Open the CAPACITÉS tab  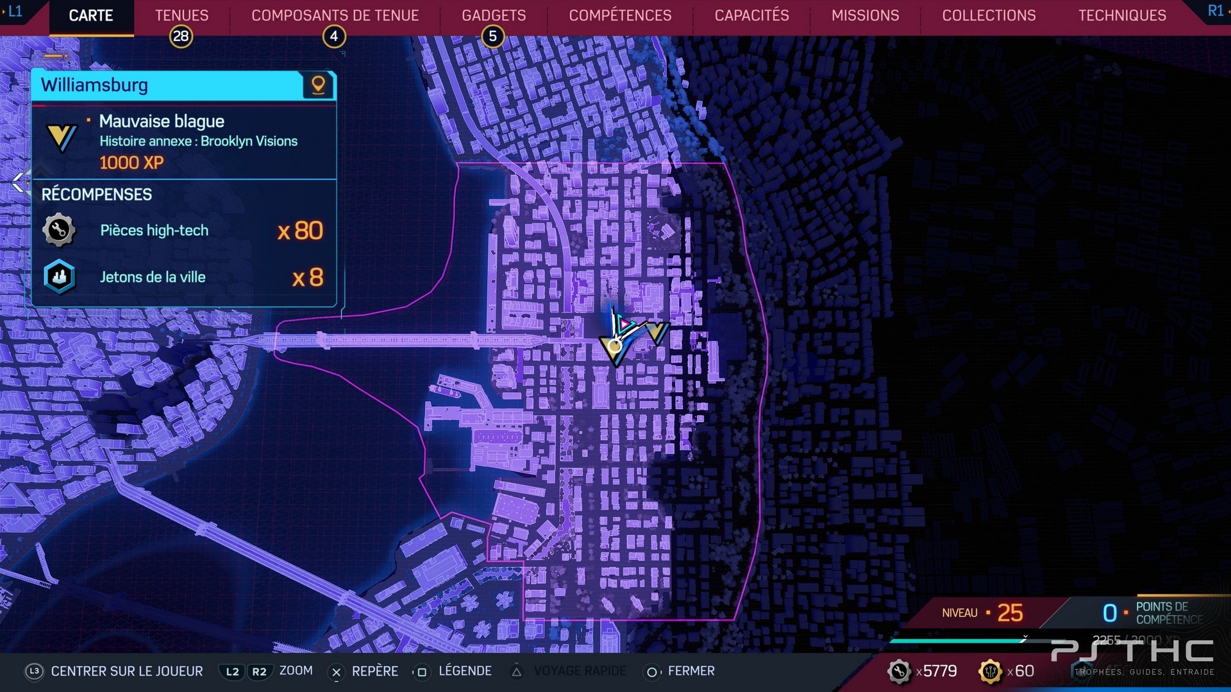coord(751,15)
